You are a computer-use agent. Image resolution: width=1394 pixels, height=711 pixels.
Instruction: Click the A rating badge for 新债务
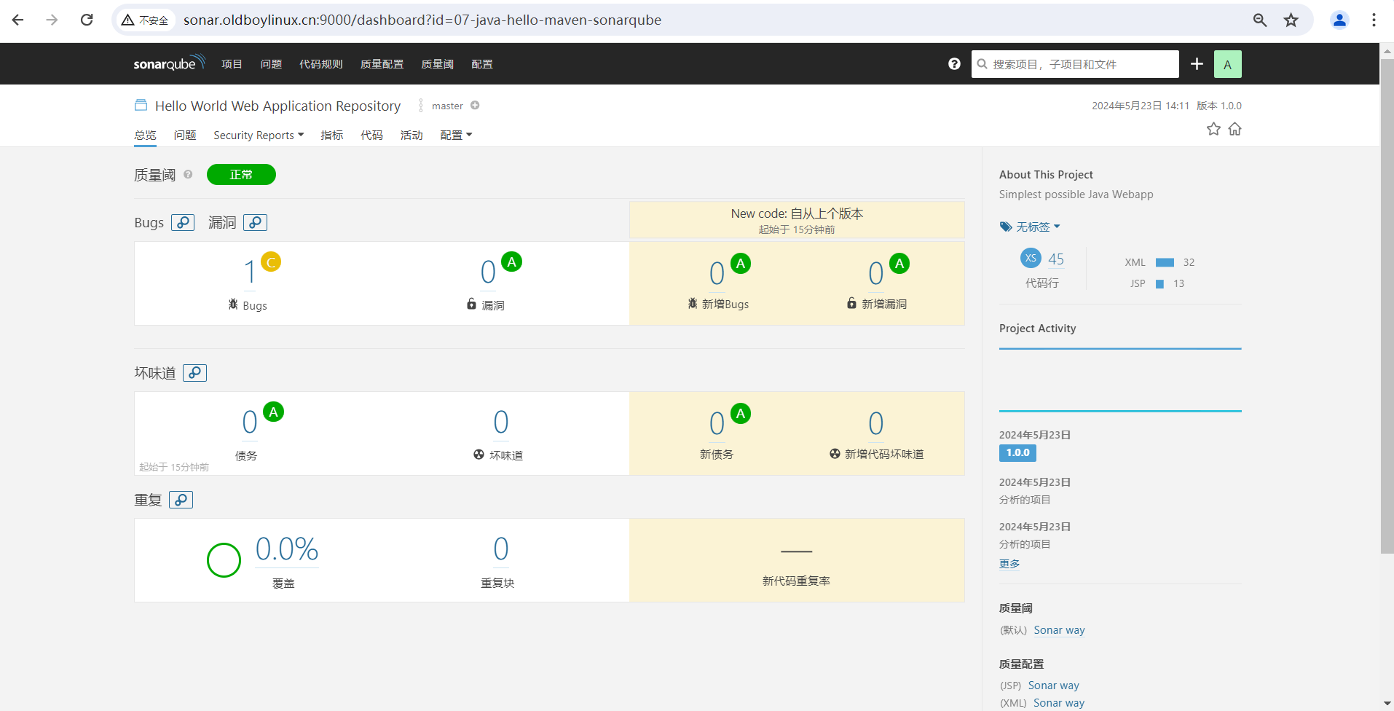(x=741, y=414)
